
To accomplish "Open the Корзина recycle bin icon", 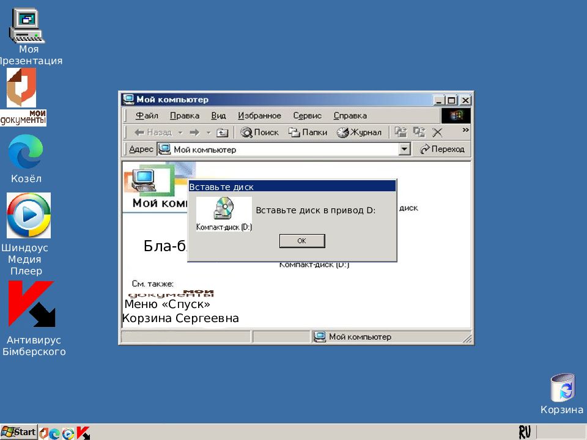I will click(x=562, y=388).
